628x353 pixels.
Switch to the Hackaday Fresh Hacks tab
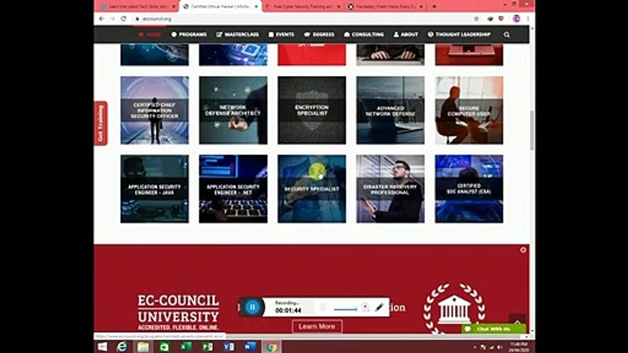coord(385,6)
